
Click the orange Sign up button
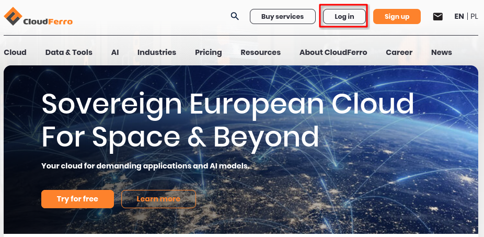point(397,17)
